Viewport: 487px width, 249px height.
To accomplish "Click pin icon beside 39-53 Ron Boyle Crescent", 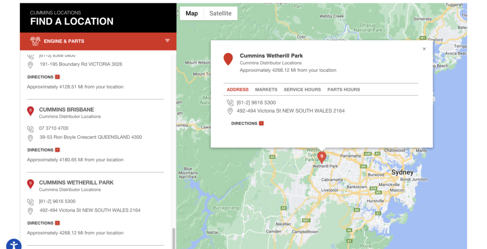I will 30,138.
